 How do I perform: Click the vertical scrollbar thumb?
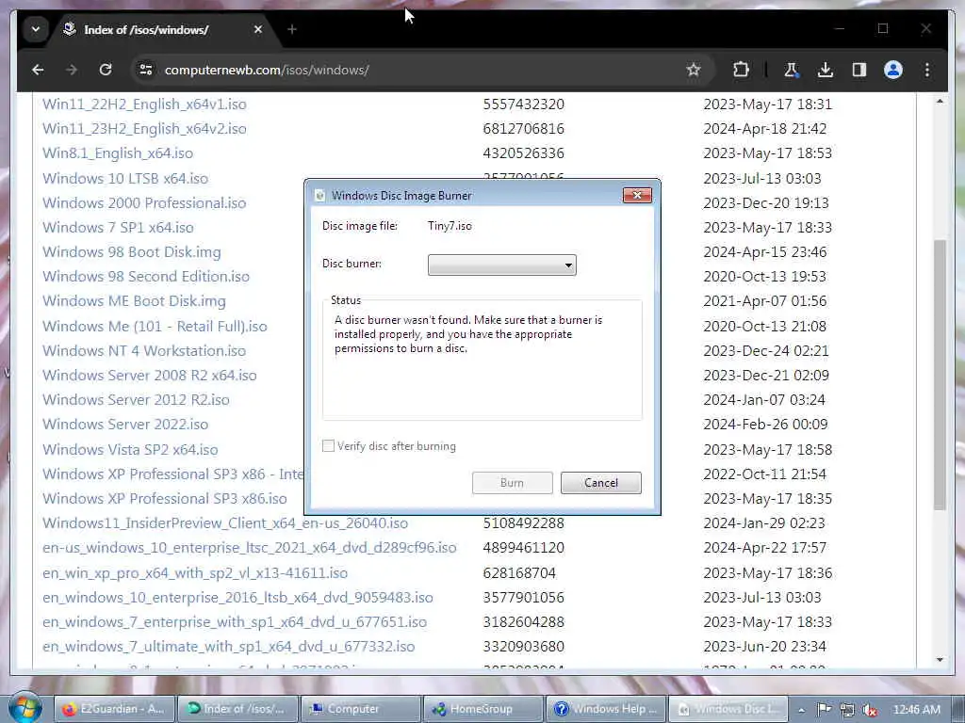(940, 375)
